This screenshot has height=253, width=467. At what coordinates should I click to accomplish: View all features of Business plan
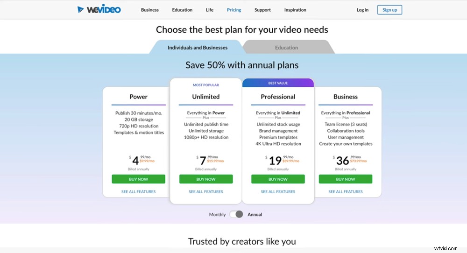346,192
